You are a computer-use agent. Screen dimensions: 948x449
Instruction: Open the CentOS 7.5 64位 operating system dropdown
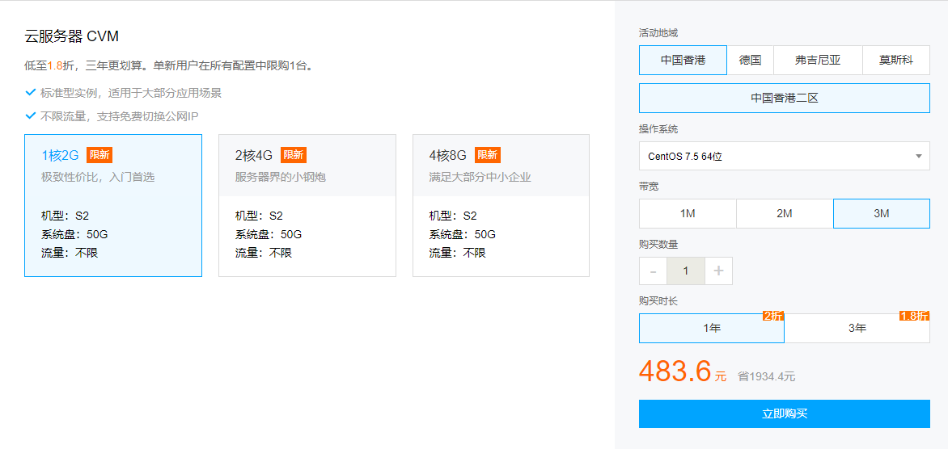pos(785,156)
